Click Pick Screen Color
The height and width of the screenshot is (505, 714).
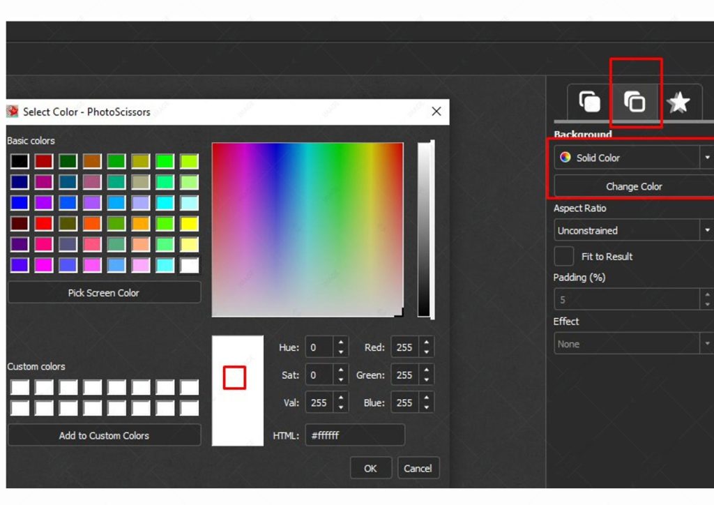(x=103, y=292)
